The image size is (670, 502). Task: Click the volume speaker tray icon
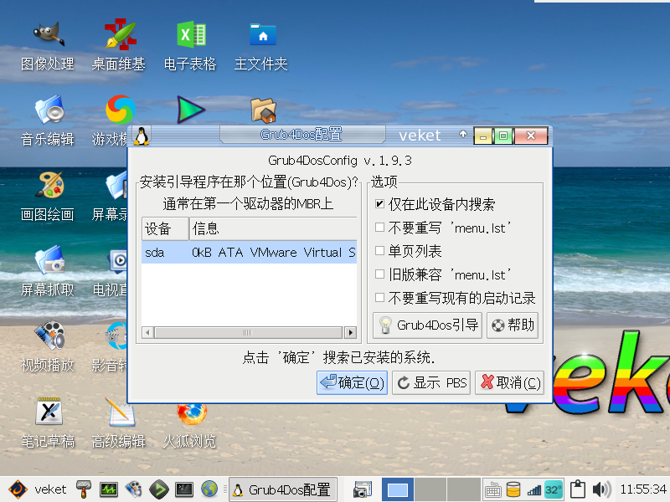(x=601, y=489)
